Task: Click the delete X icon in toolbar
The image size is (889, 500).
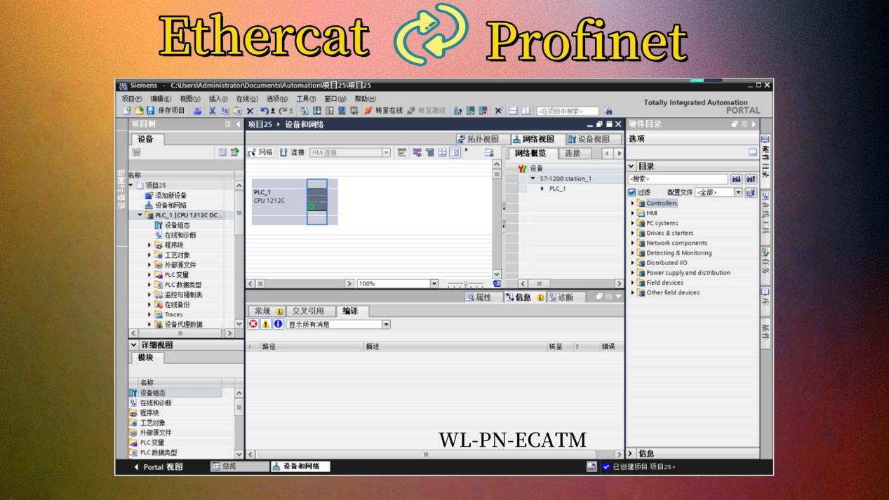Action: 250,110
